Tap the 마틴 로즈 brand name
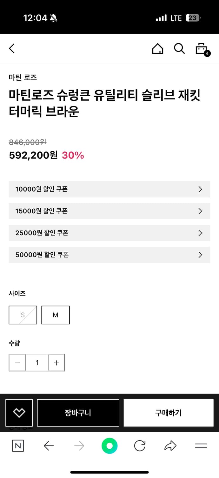The image size is (219, 478). coord(23,77)
